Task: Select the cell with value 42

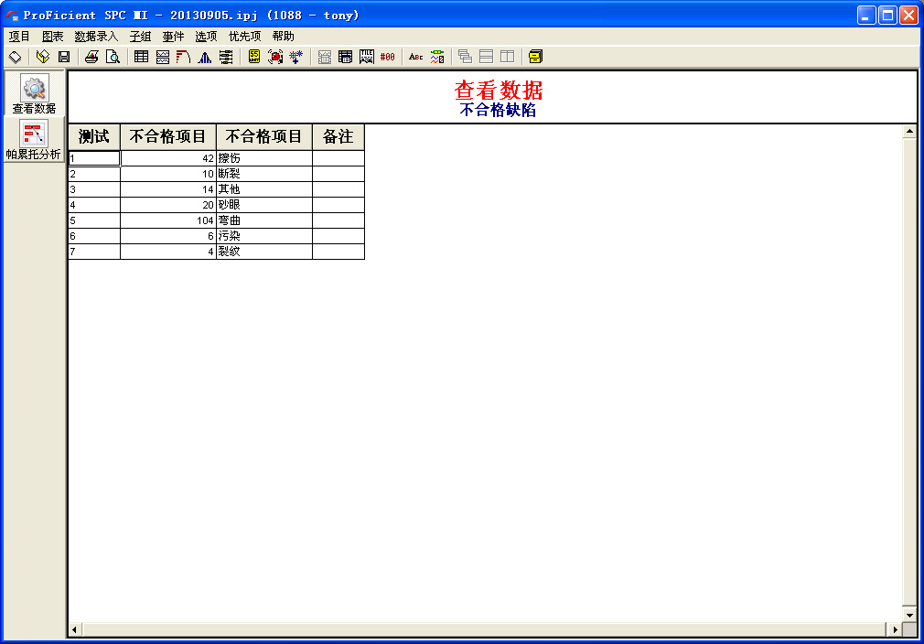Action: pos(168,158)
